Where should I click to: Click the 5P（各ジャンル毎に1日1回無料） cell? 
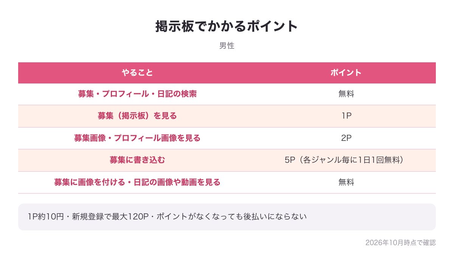point(346,160)
